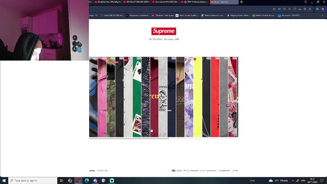
Task: Open the easy setup lines icon
Action: 305,9
